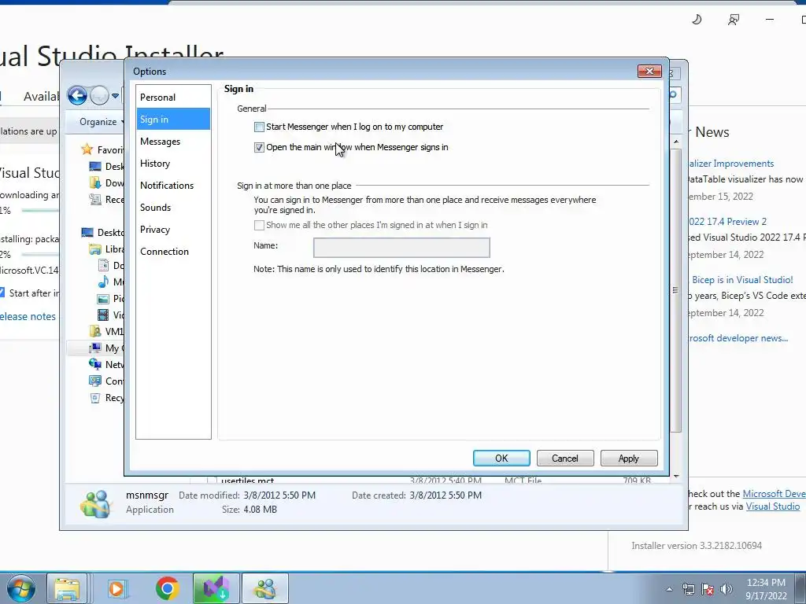Screen dimensions: 806x604
Task: Click the location Name input field
Action: (x=401, y=248)
